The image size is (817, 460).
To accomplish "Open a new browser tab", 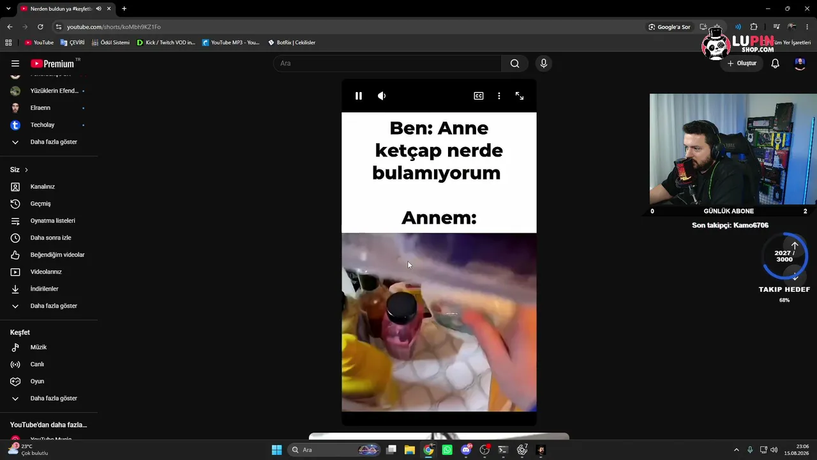I will (124, 8).
